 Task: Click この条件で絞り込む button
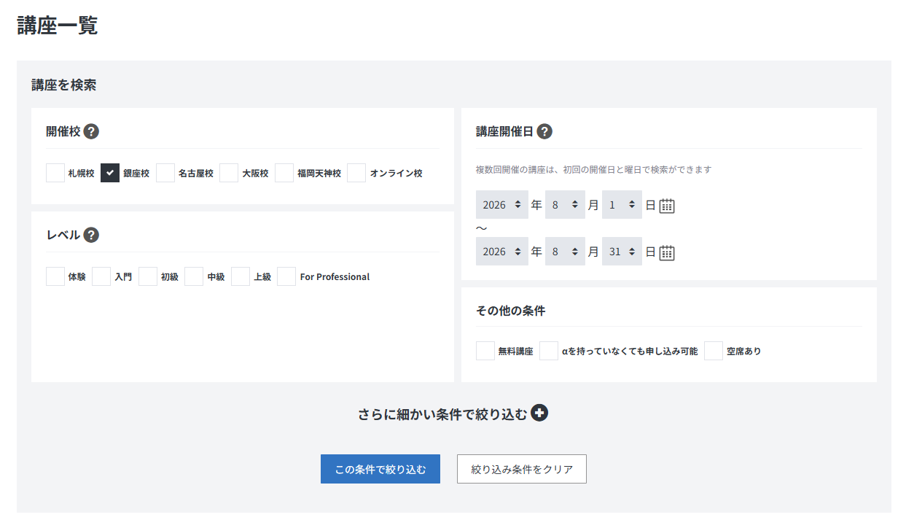[380, 469]
